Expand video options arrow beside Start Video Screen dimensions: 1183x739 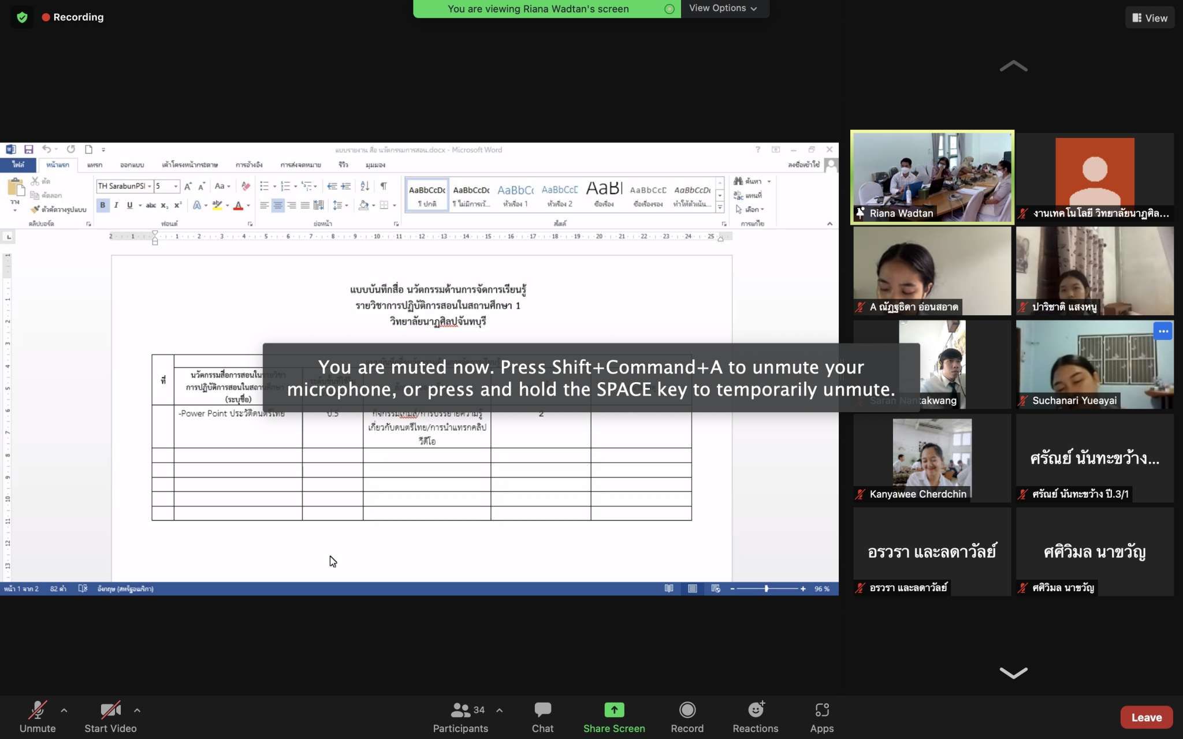pos(137,711)
